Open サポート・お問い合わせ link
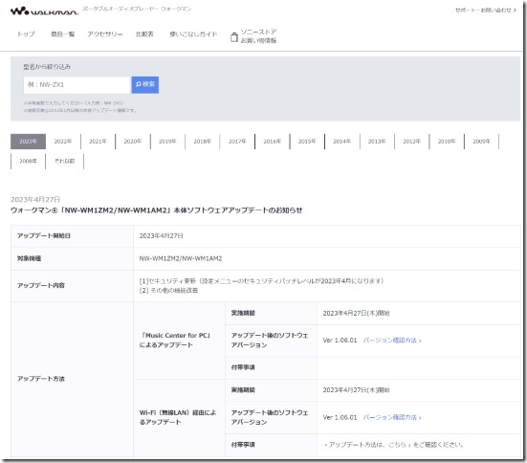 click(x=485, y=11)
